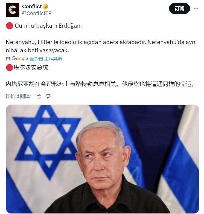
Task: Rate translation with thumbs down icon
Action: pyautogui.click(x=48, y=96)
